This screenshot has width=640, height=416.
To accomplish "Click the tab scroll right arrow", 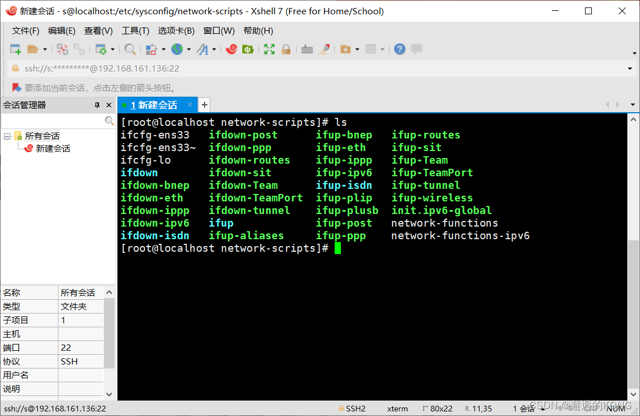I will [618, 105].
